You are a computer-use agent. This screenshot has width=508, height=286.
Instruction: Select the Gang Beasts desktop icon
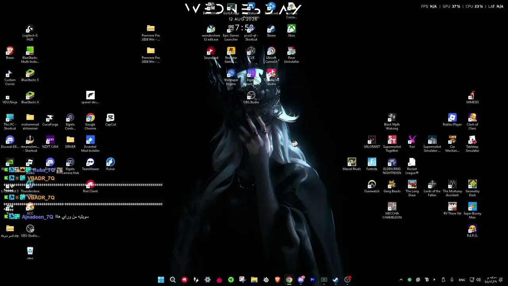point(392,187)
